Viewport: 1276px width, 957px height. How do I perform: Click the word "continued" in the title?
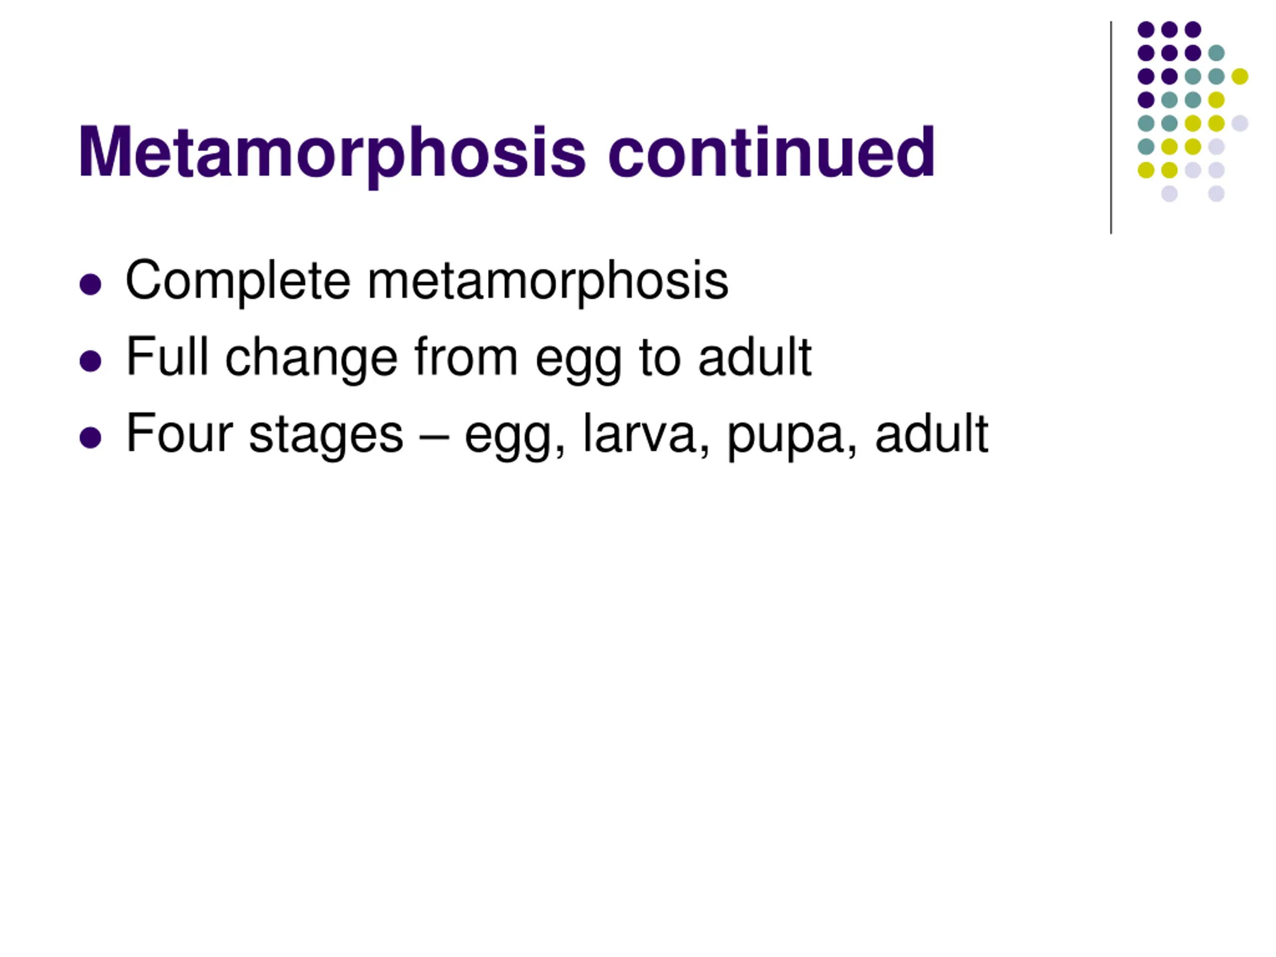pyautogui.click(x=771, y=153)
